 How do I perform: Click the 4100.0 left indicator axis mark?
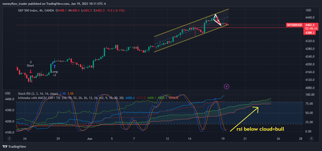(x=10, y=132)
